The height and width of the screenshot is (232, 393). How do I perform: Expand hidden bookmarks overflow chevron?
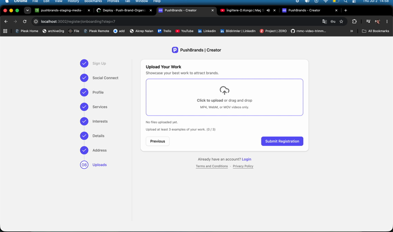coord(352,31)
